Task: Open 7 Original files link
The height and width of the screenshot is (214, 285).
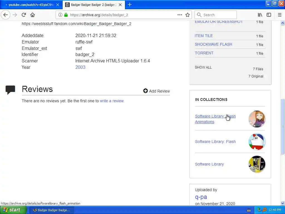Action: pos(256,76)
